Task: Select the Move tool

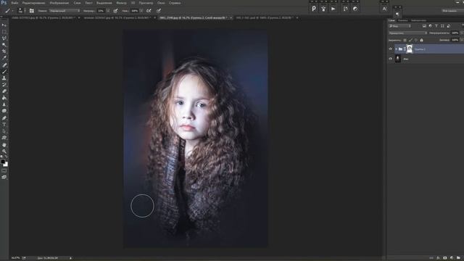Action: point(4,25)
